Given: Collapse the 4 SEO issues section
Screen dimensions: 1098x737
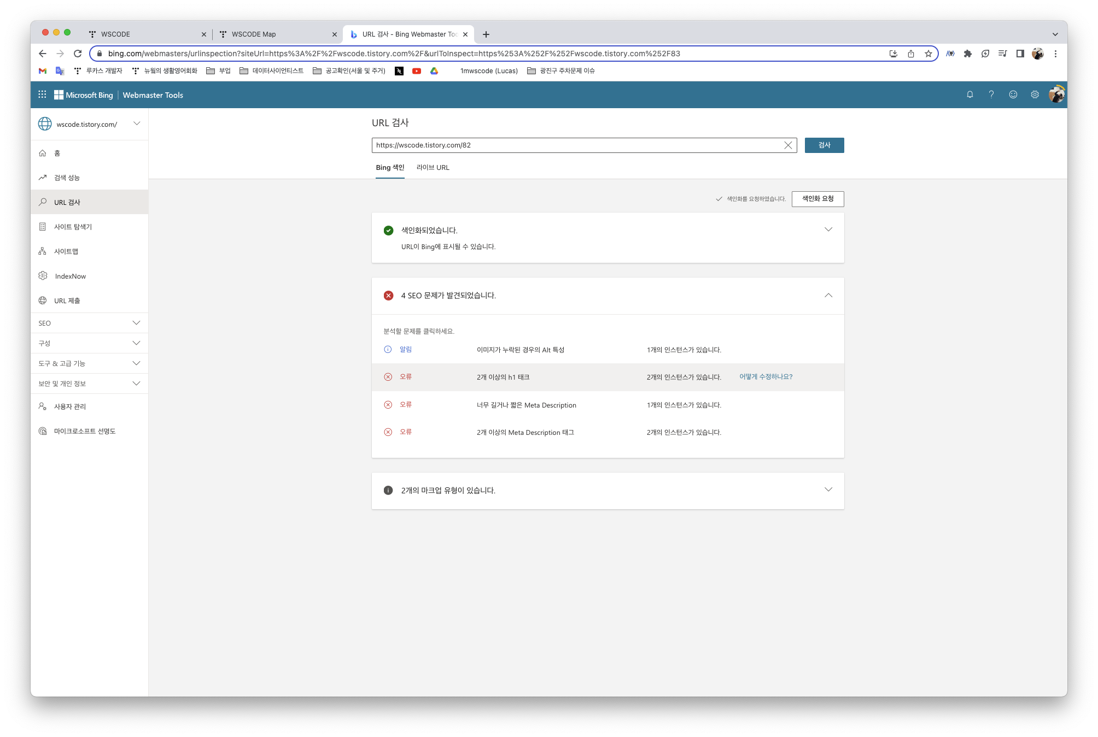Looking at the screenshot, I should tap(828, 296).
